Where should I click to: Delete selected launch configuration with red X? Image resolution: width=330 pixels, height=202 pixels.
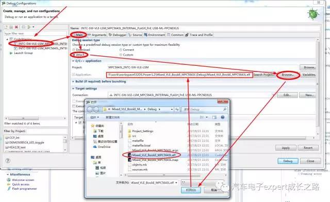click(16, 27)
